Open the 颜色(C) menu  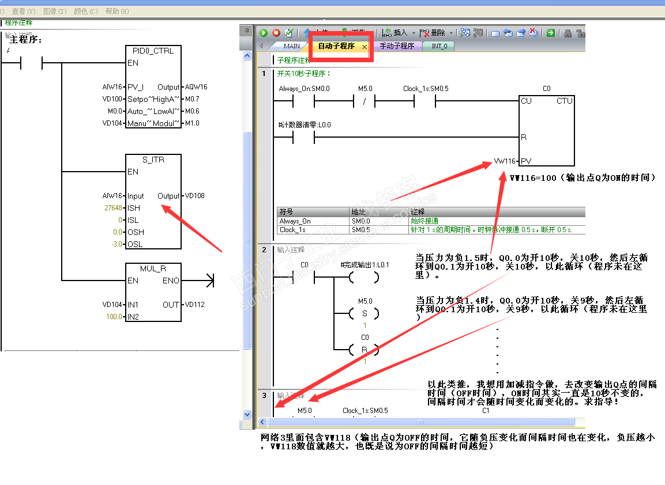[x=86, y=11]
